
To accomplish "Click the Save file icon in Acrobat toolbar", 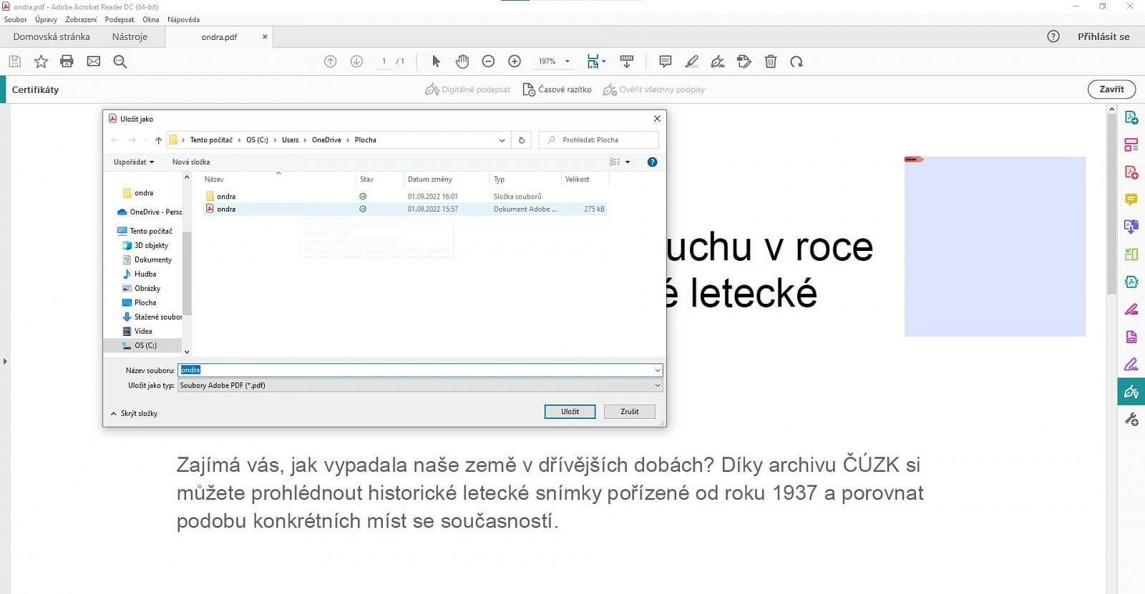I will (x=14, y=61).
